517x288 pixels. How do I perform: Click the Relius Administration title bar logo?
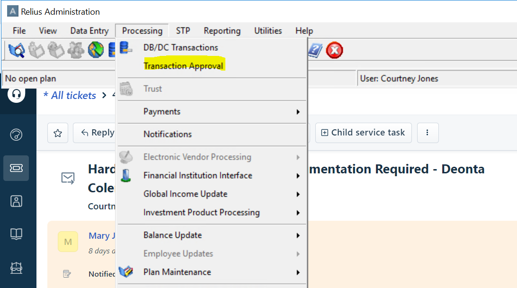pyautogui.click(x=12, y=11)
